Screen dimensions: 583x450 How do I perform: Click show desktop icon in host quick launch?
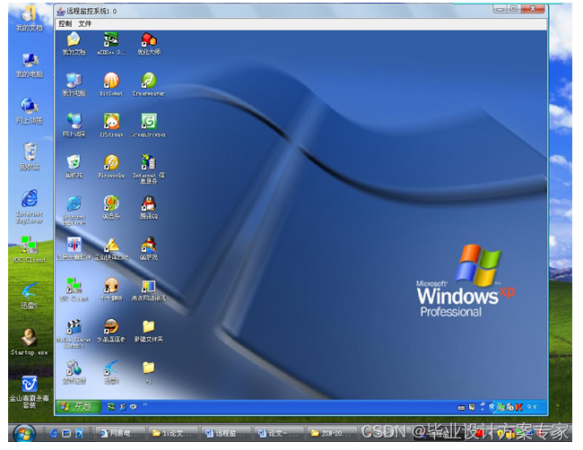pyautogui.click(x=66, y=433)
